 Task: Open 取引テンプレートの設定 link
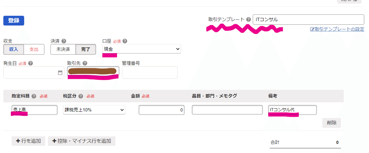[x=337, y=29]
